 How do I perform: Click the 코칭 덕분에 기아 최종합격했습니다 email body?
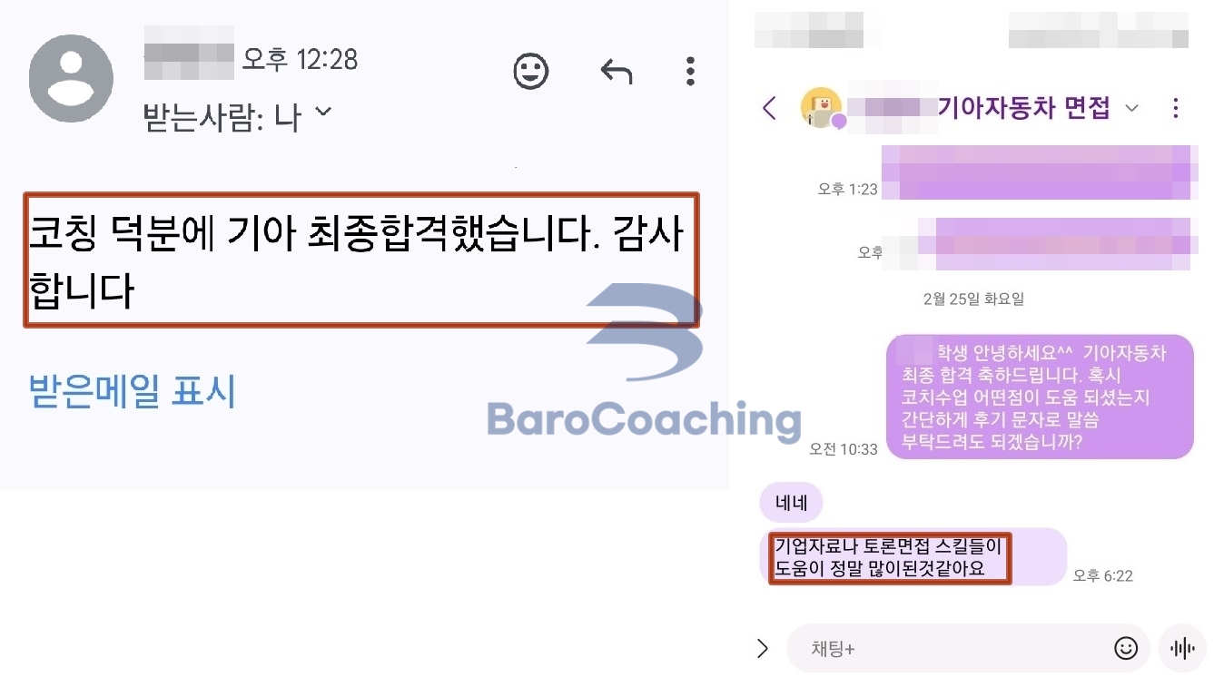pos(360,260)
